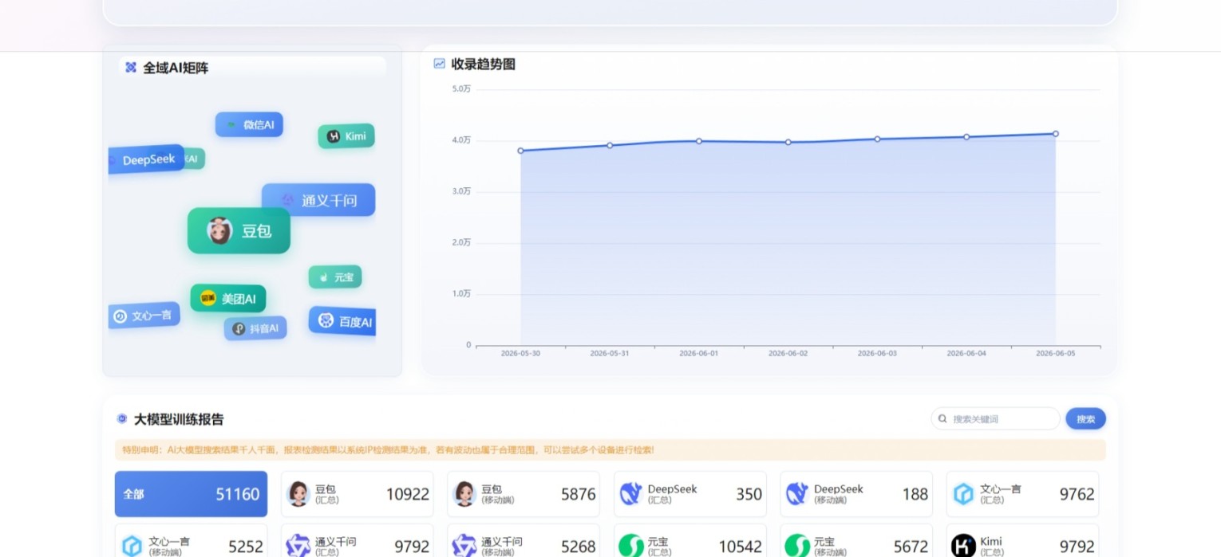Screen dimensions: 1221x557
Task: Click the magnifier icon in search box
Action: pyautogui.click(x=942, y=418)
